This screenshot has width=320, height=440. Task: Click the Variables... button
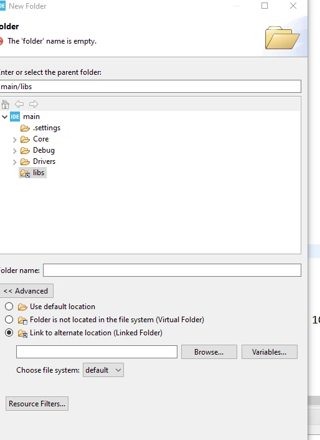[270, 352]
